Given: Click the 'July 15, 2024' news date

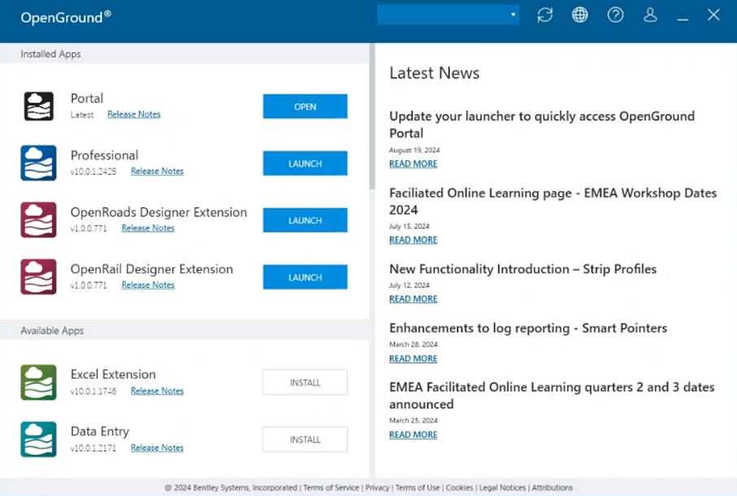Looking at the screenshot, I should (x=409, y=226).
